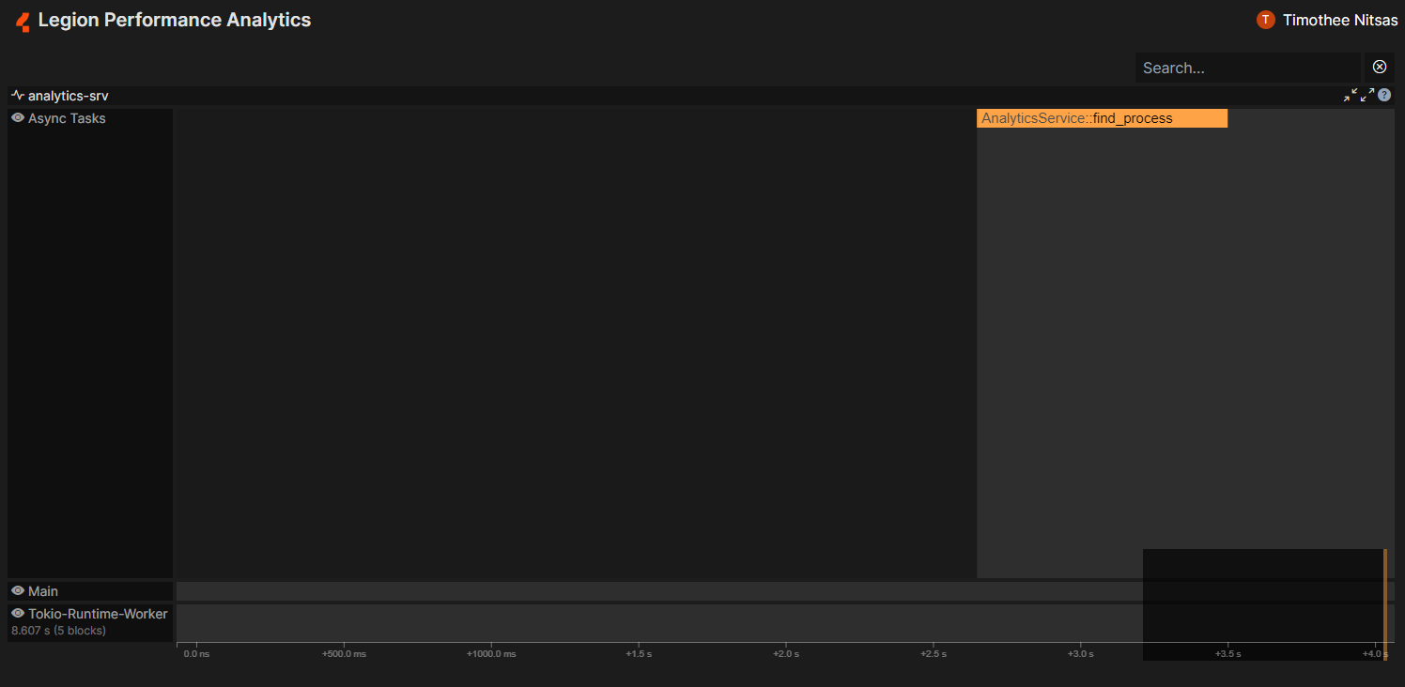Toggle visibility of Tokio-Runtime-Worker thread
The width and height of the screenshot is (1405, 687).
[18, 614]
